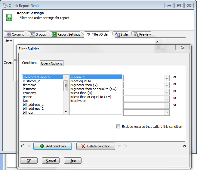The width and height of the screenshot is (197, 170).
Task: Select company in the field list
Action: (43, 93)
